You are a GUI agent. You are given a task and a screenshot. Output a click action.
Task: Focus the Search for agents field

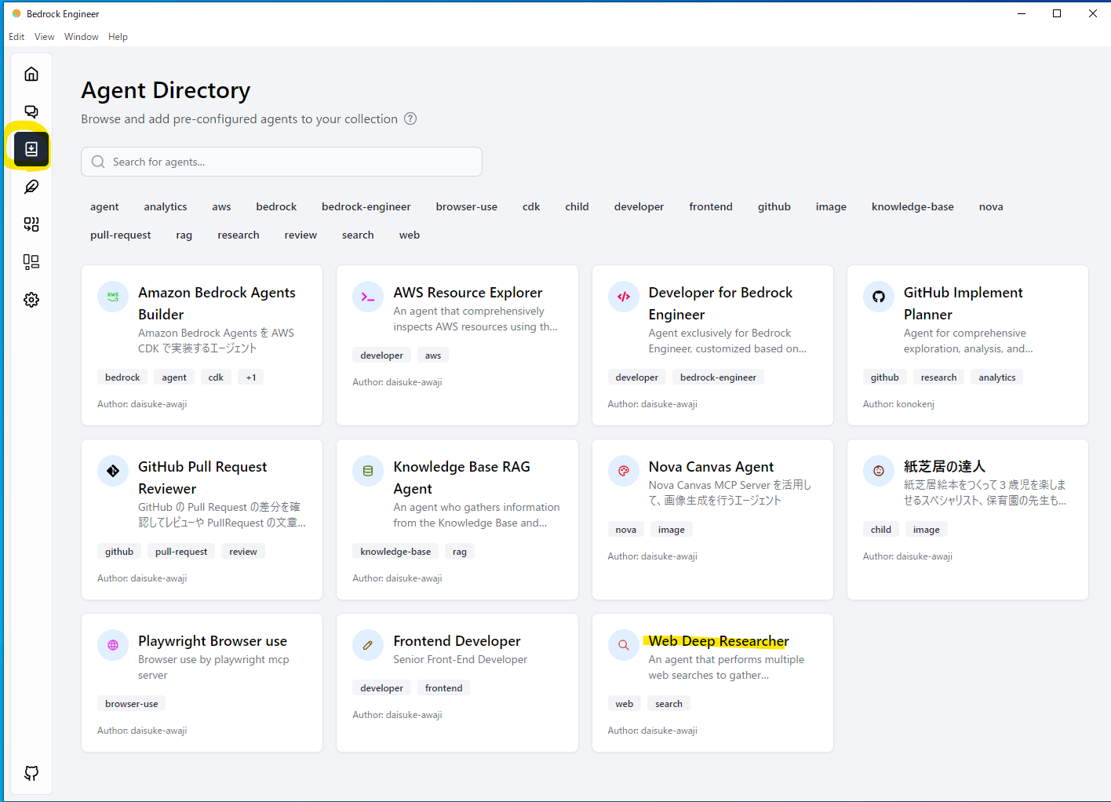point(282,162)
